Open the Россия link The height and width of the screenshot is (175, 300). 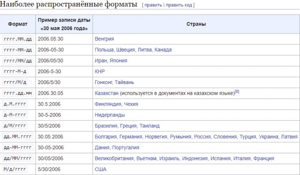click(x=202, y=137)
